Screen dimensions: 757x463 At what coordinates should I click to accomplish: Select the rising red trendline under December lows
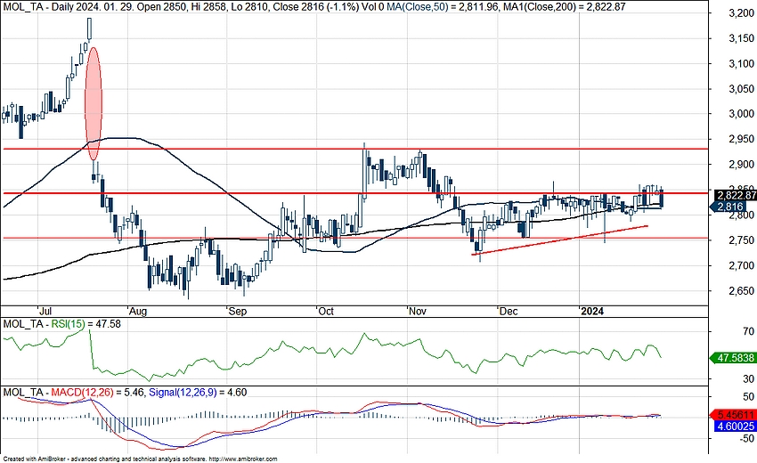pyautogui.click(x=561, y=240)
